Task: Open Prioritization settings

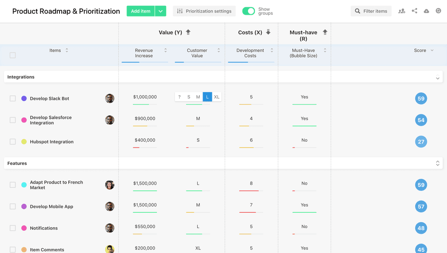Action: coord(204,11)
